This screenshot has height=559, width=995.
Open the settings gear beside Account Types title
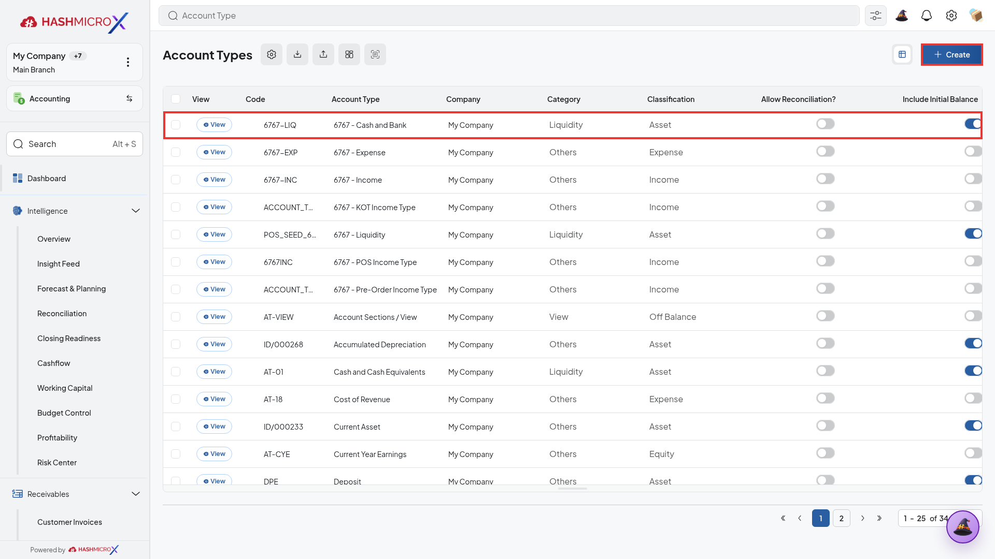[272, 54]
